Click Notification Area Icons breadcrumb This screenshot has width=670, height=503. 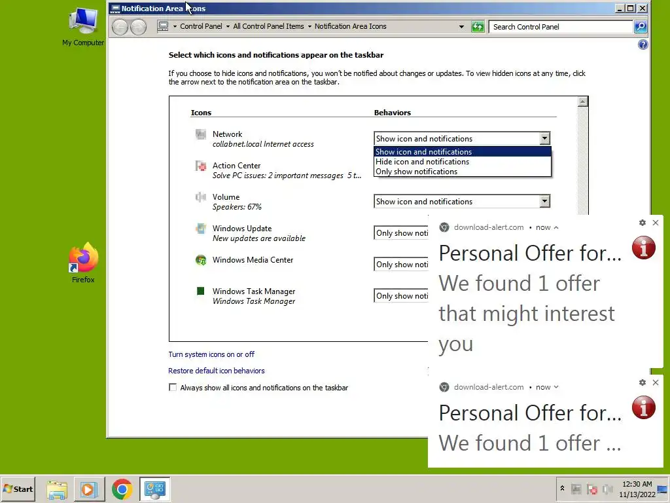pos(351,26)
